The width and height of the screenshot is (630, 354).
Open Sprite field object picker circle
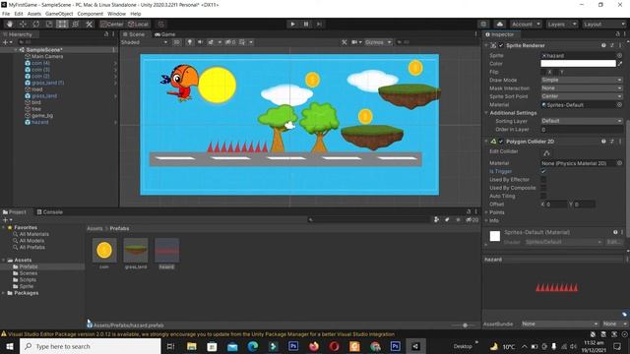(x=619, y=55)
